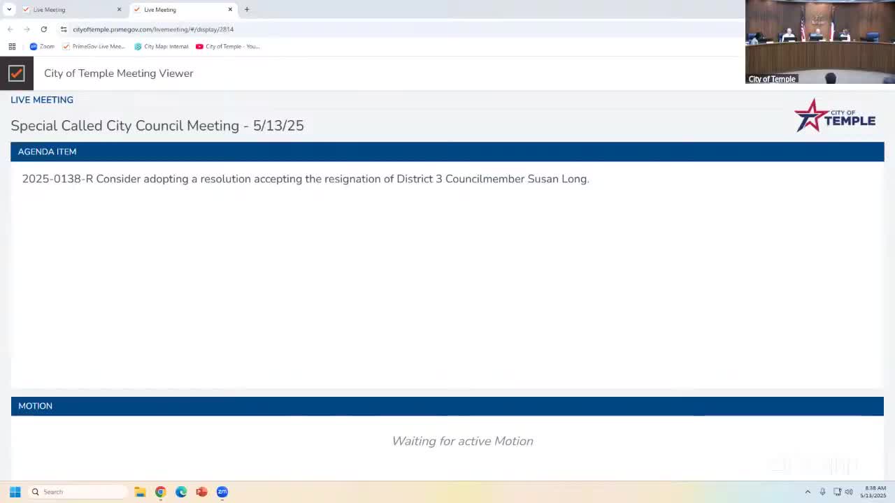Click the PrimeGov checkmark logo icon

coord(16,73)
